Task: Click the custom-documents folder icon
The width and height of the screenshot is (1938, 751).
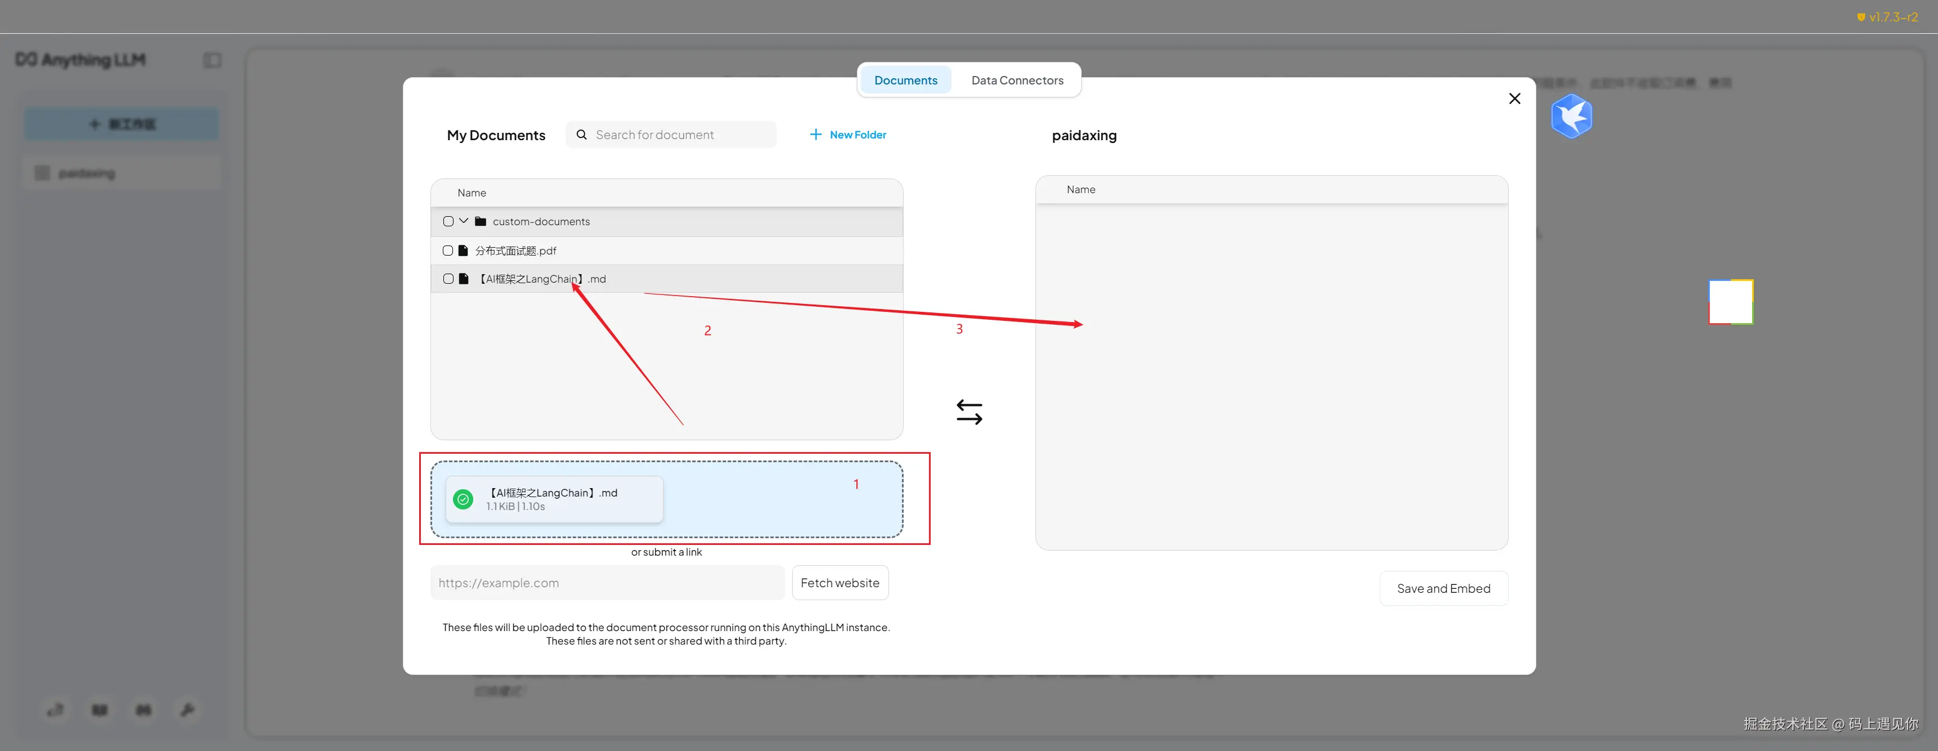Action: coord(480,222)
